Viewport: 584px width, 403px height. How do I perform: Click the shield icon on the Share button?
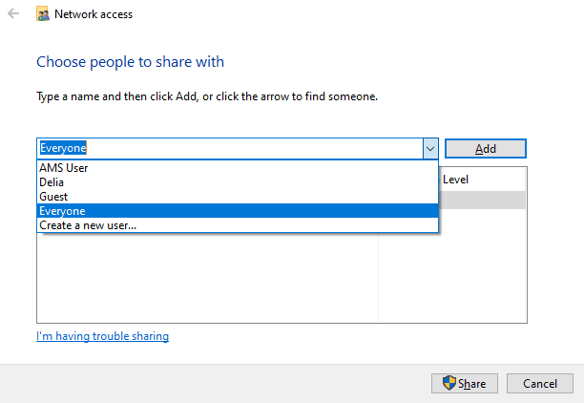pyautogui.click(x=450, y=383)
